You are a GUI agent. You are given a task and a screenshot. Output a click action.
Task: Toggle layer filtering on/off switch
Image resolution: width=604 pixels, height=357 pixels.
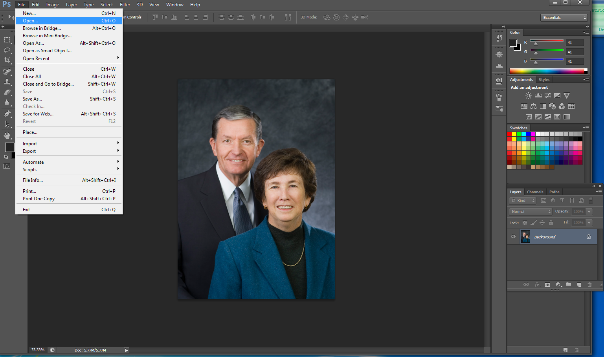(x=591, y=201)
